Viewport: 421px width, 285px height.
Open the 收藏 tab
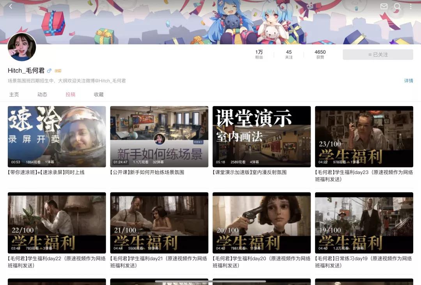click(98, 94)
